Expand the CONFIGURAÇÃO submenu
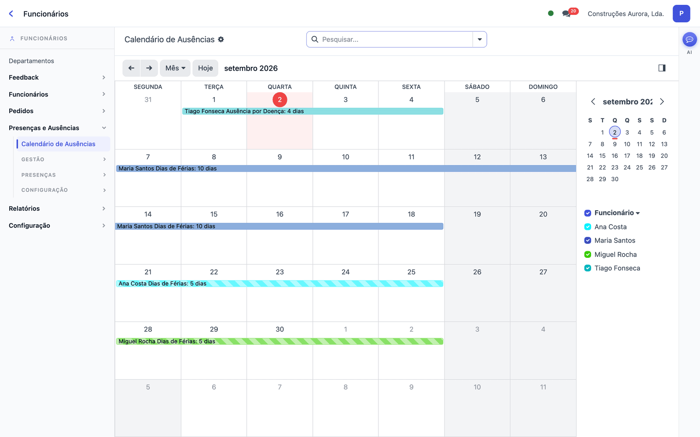The width and height of the screenshot is (700, 437). click(63, 190)
